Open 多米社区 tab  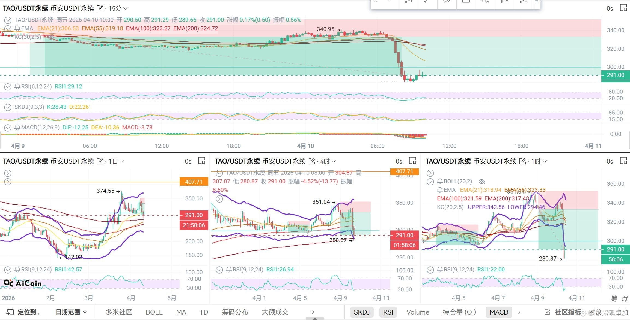coord(119,312)
